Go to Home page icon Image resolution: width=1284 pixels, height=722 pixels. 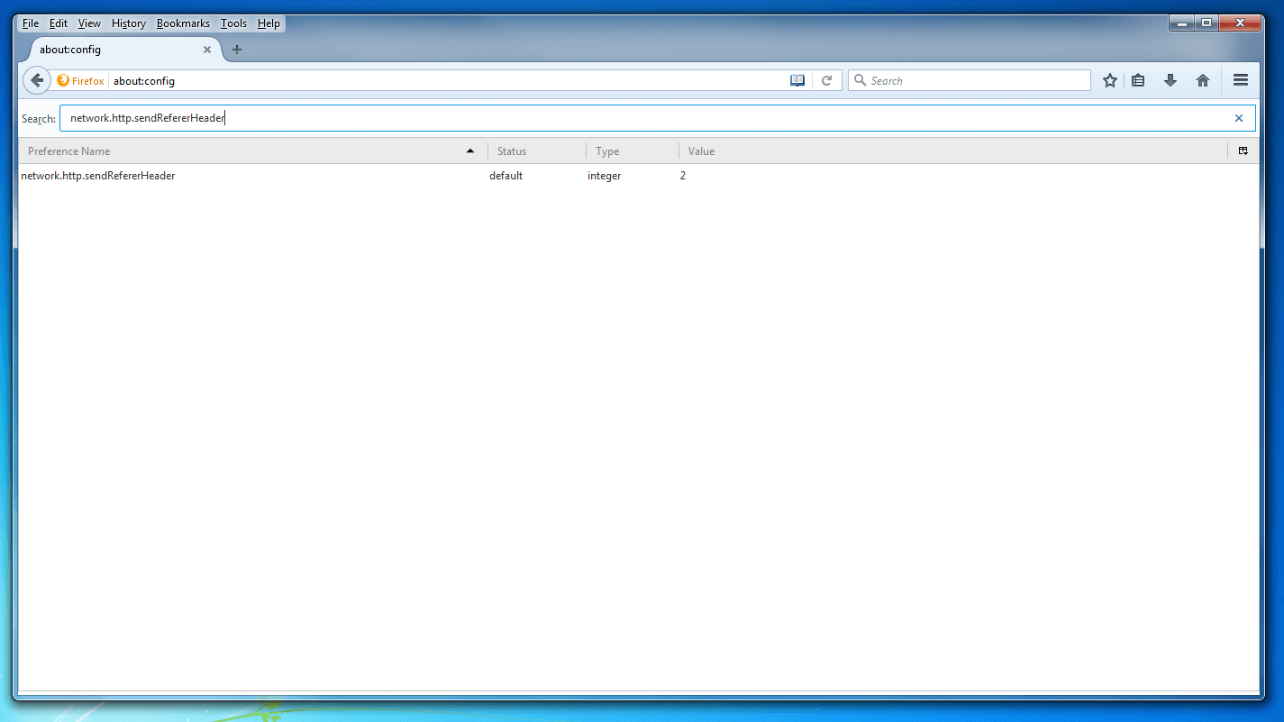tap(1202, 80)
